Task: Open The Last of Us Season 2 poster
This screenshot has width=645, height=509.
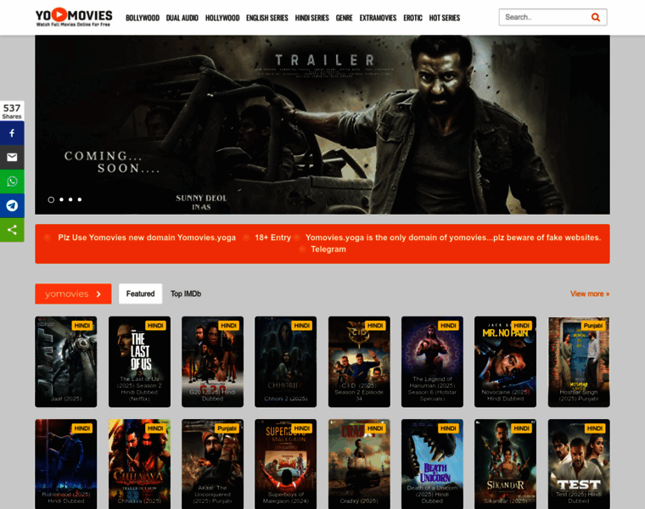Action: pyautogui.click(x=139, y=361)
